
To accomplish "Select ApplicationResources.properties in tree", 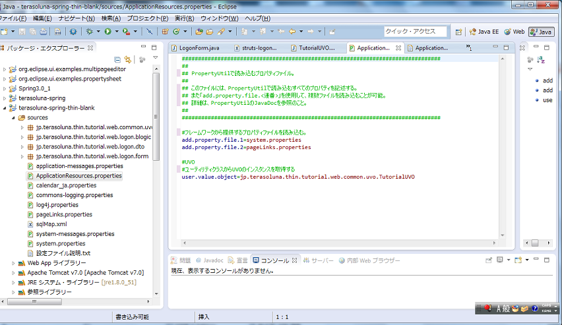I will pyautogui.click(x=74, y=176).
